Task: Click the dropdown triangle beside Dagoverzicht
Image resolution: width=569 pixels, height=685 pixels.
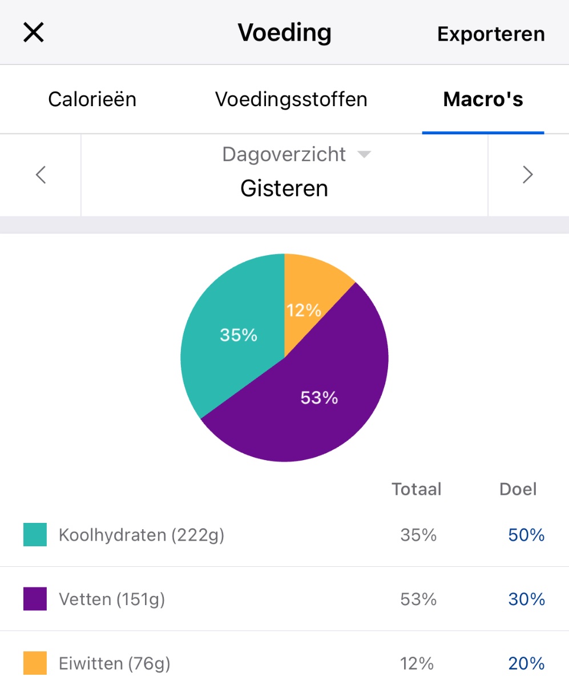Action: point(364,155)
